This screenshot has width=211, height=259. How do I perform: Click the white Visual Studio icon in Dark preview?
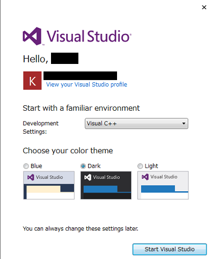click(x=88, y=177)
